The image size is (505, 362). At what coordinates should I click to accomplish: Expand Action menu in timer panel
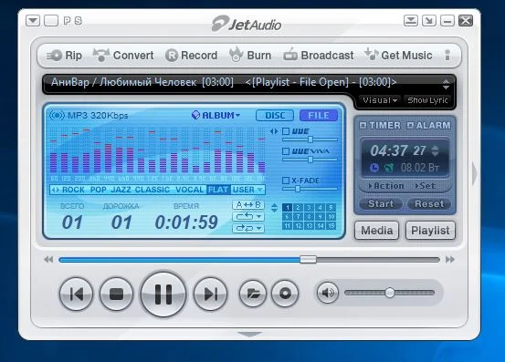386,186
